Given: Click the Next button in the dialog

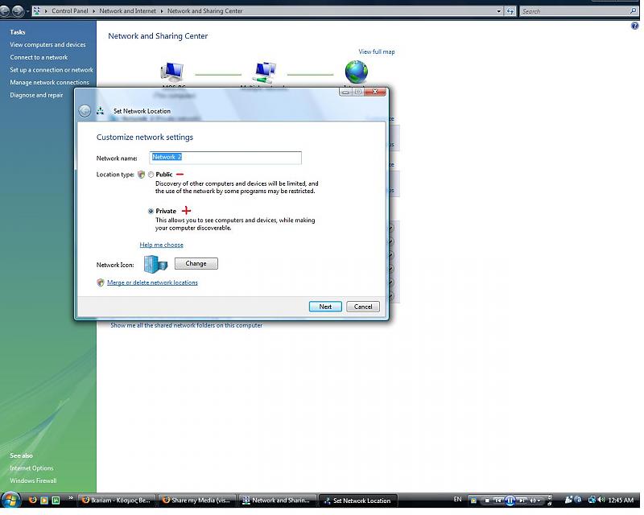Looking at the screenshot, I should click(325, 307).
